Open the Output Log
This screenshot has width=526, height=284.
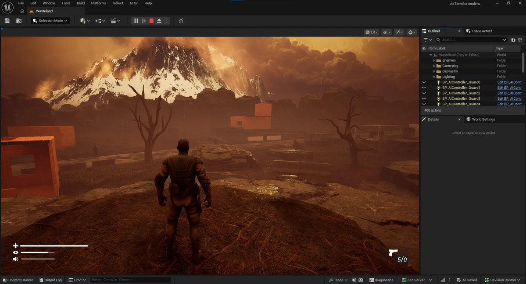(x=50, y=280)
